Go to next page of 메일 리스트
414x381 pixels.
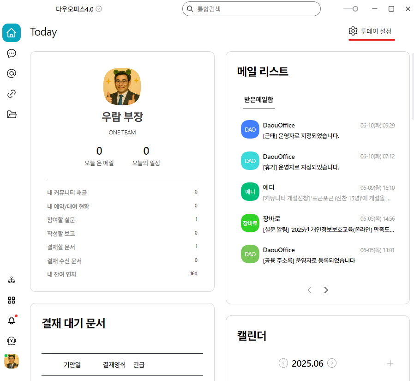click(x=326, y=290)
